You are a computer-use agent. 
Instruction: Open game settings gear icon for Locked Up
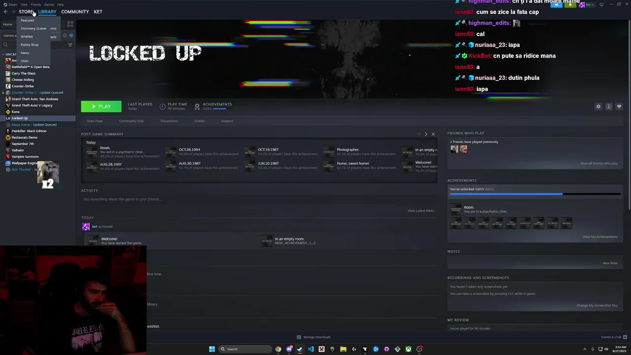[x=598, y=106]
